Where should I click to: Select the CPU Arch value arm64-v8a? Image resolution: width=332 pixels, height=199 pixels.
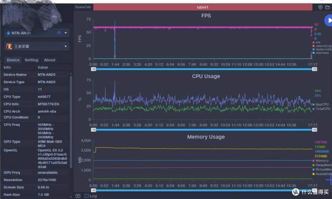pyautogui.click(x=47, y=111)
